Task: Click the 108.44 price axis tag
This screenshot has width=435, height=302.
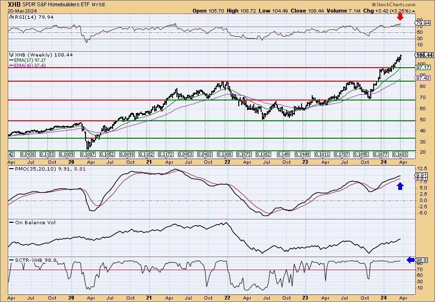Action: click(424, 56)
